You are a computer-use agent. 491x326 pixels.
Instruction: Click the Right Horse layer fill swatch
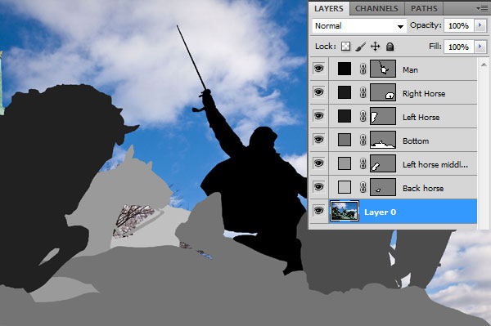345,92
